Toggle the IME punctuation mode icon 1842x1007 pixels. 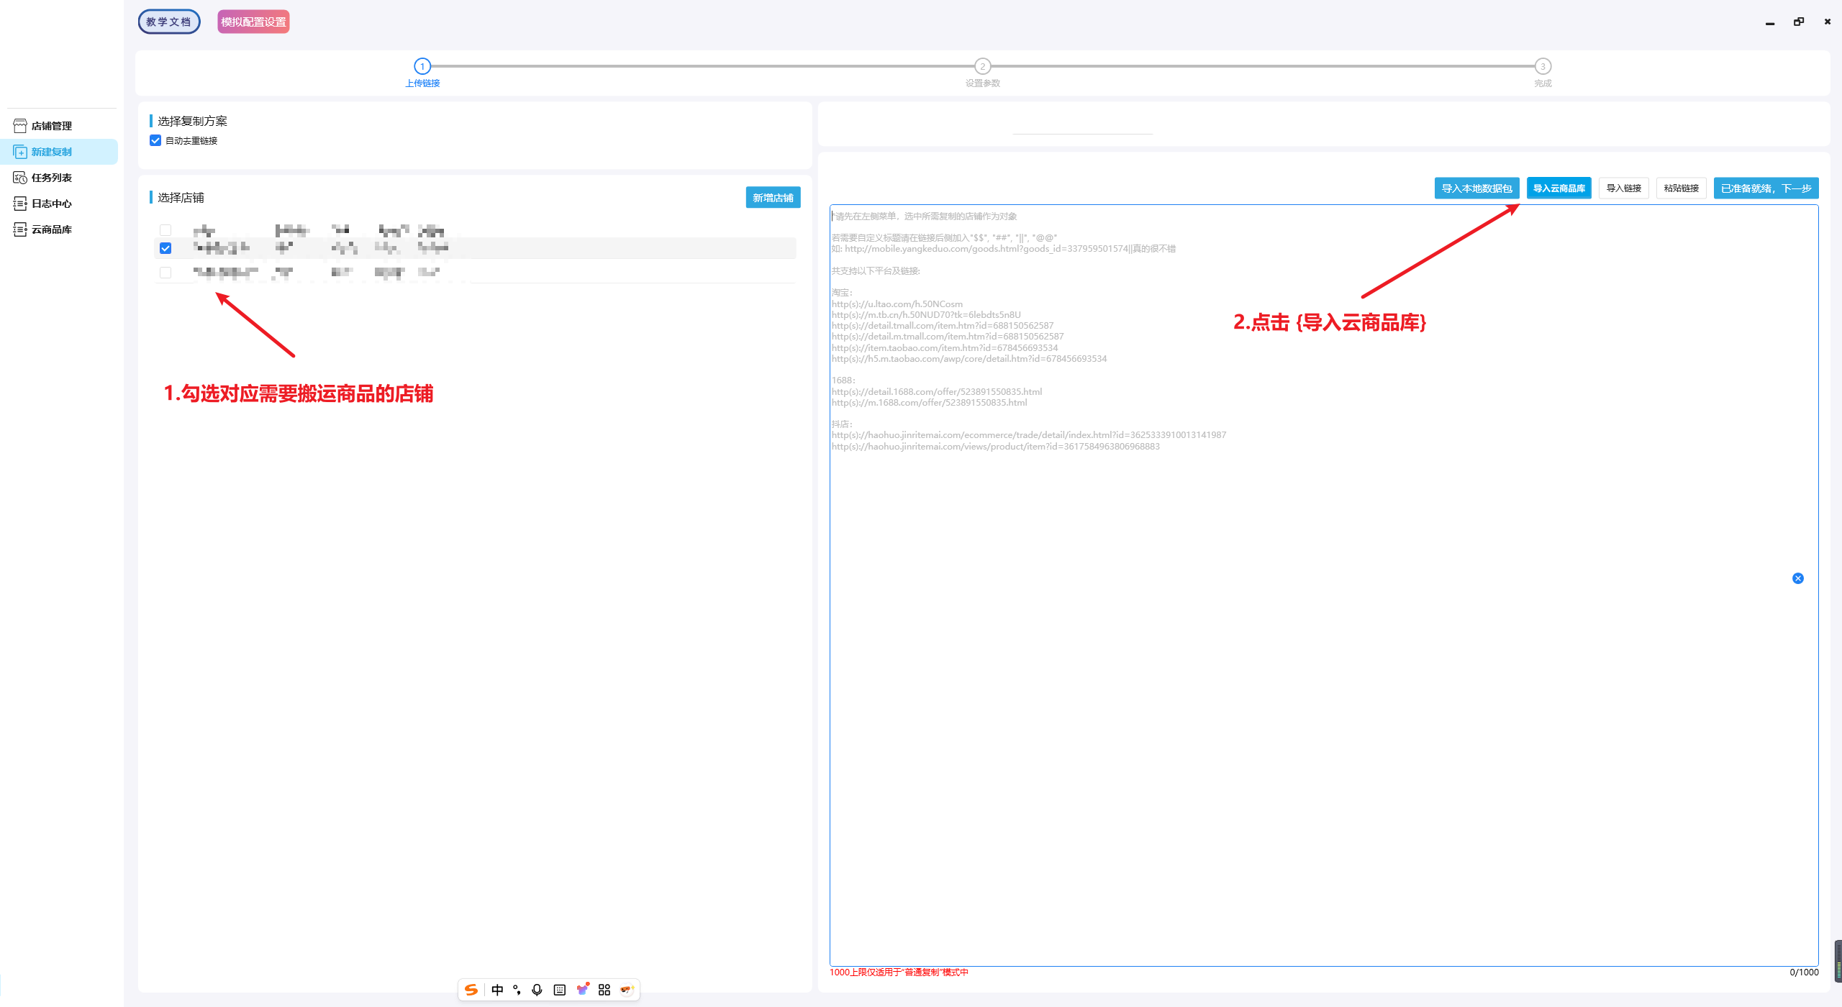(x=517, y=990)
